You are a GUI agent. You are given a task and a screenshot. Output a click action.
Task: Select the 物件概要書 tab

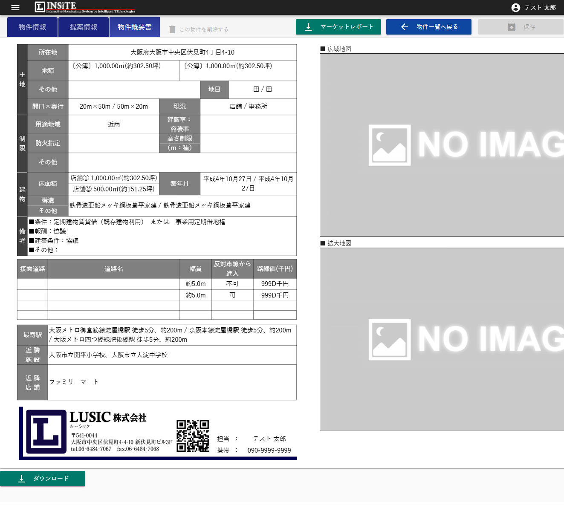point(134,26)
